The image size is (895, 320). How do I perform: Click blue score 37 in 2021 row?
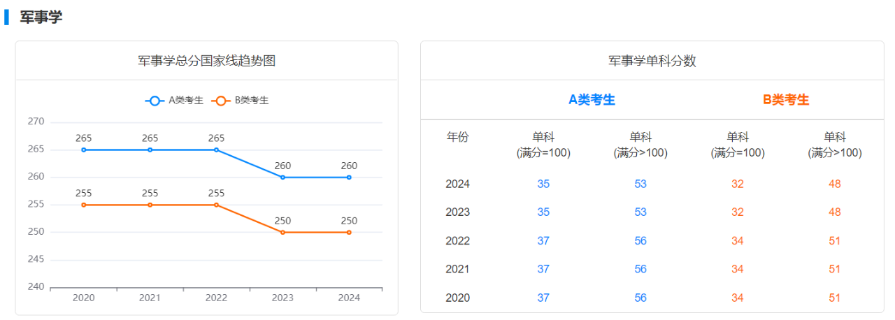tap(543, 269)
